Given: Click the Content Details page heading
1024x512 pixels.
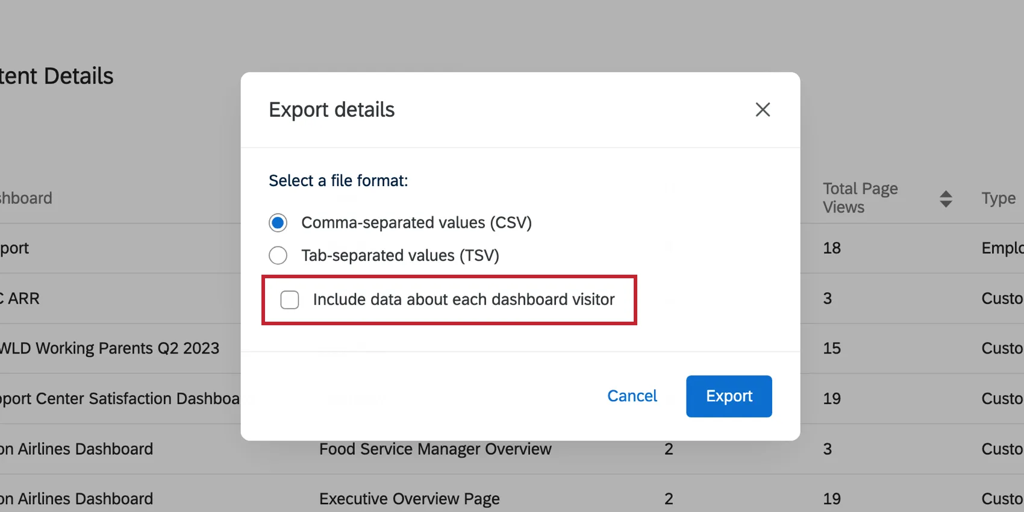Looking at the screenshot, I should tap(57, 76).
